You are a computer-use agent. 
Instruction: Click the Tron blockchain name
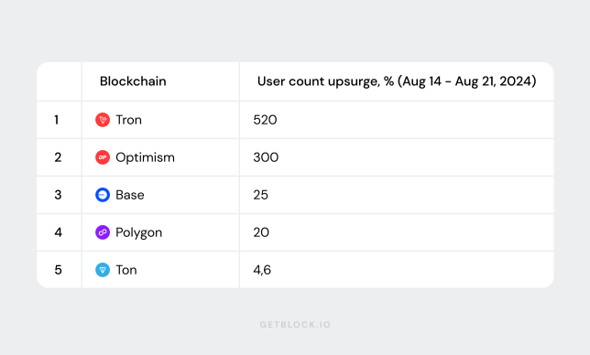click(x=128, y=120)
